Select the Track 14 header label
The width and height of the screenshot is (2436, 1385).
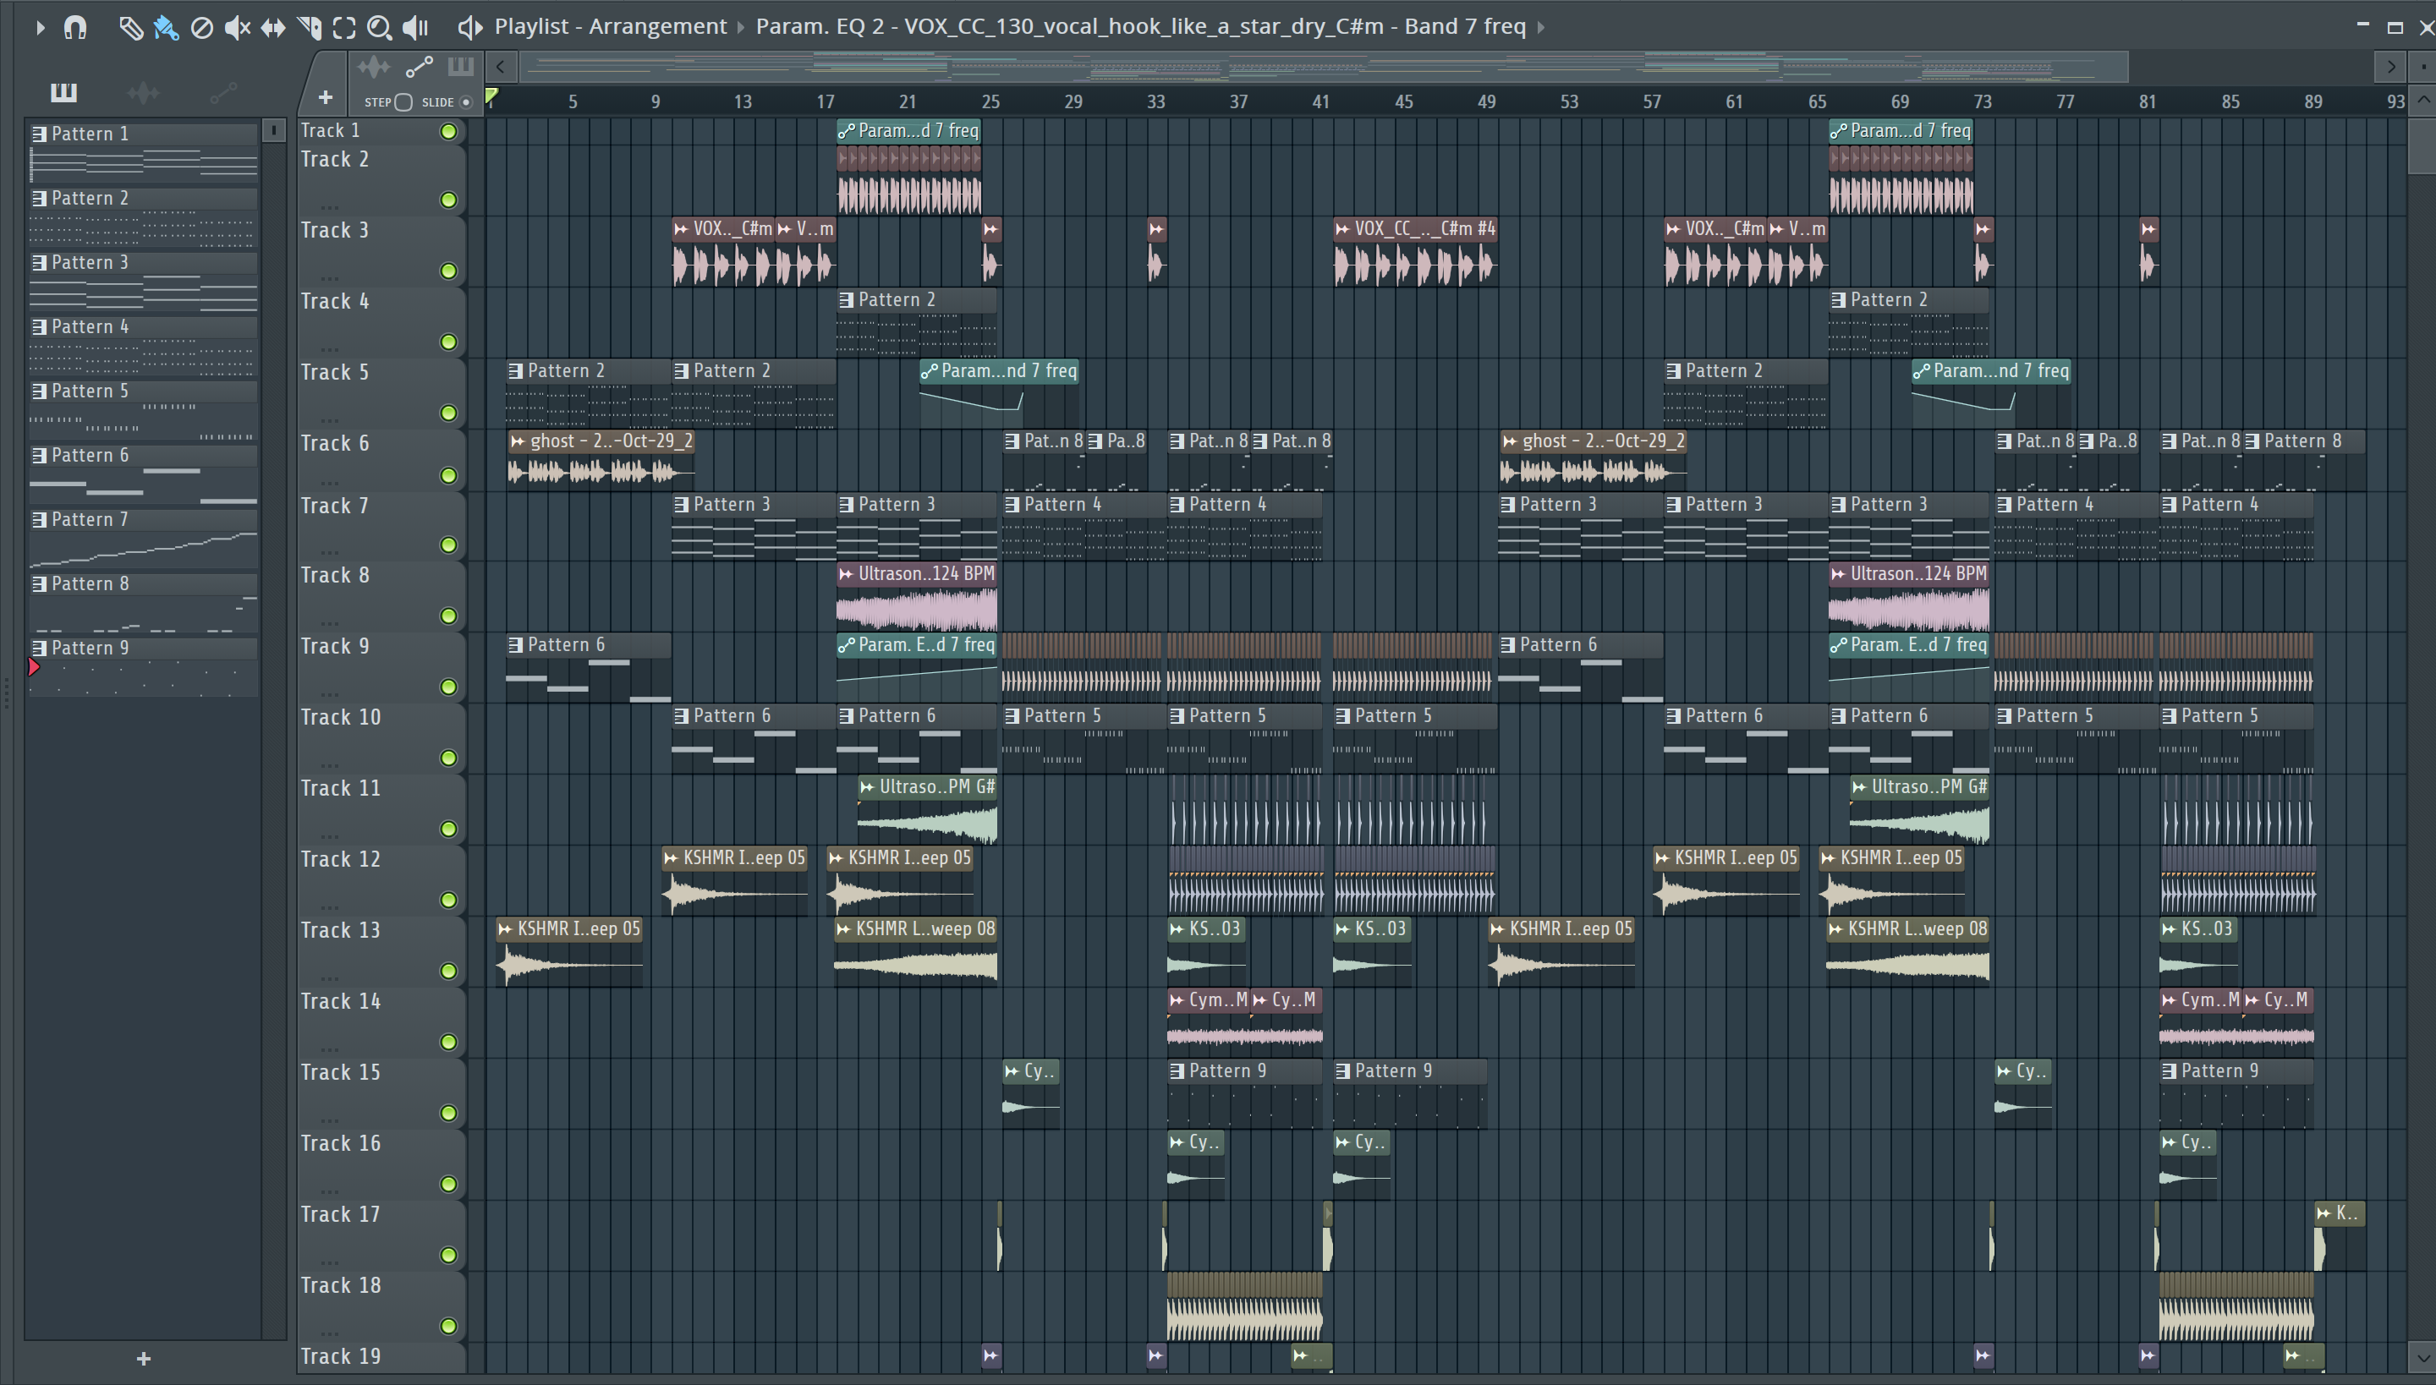[340, 1001]
